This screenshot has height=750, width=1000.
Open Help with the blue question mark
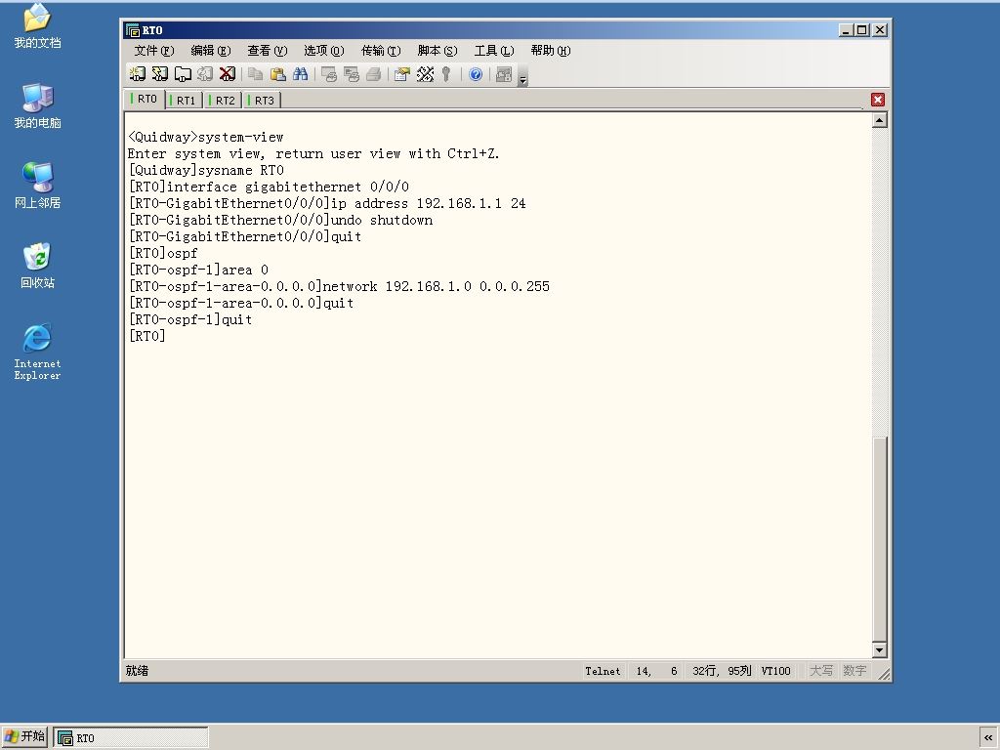pyautogui.click(x=476, y=74)
